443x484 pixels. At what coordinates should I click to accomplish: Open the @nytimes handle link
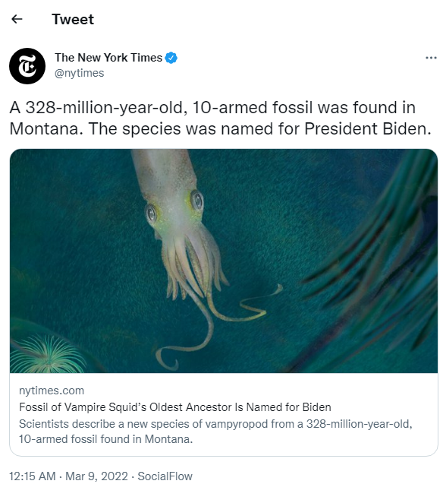(x=79, y=73)
